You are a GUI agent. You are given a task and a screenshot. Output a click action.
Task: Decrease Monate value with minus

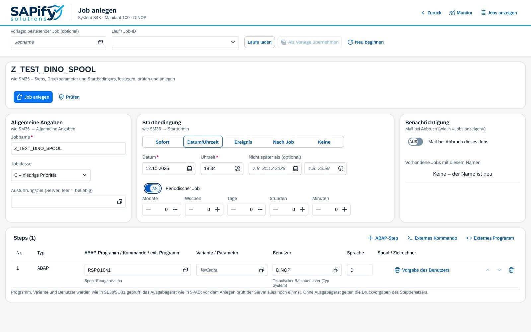(x=148, y=209)
